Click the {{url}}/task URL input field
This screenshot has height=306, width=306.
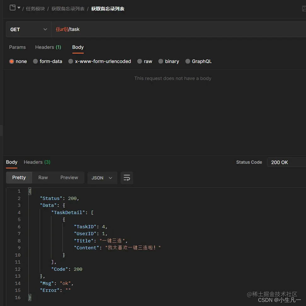tap(178, 30)
